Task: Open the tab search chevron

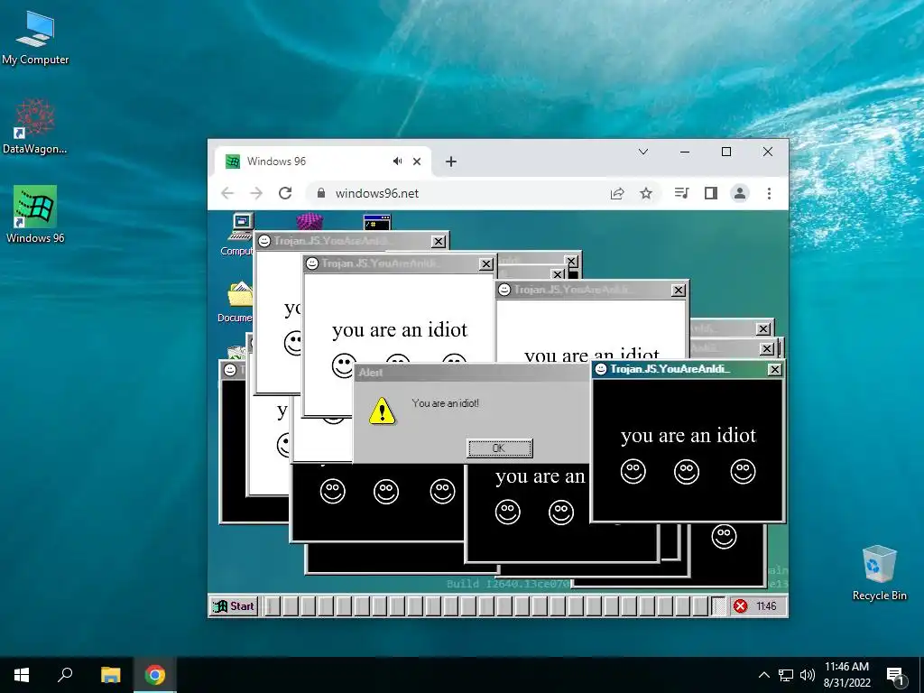Action: pyautogui.click(x=643, y=152)
